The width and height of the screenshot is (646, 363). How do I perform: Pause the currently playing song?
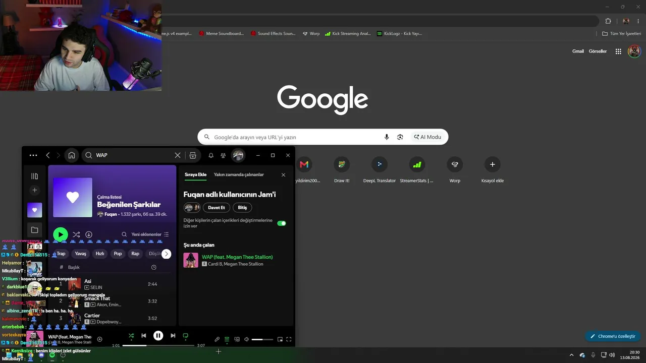click(158, 335)
